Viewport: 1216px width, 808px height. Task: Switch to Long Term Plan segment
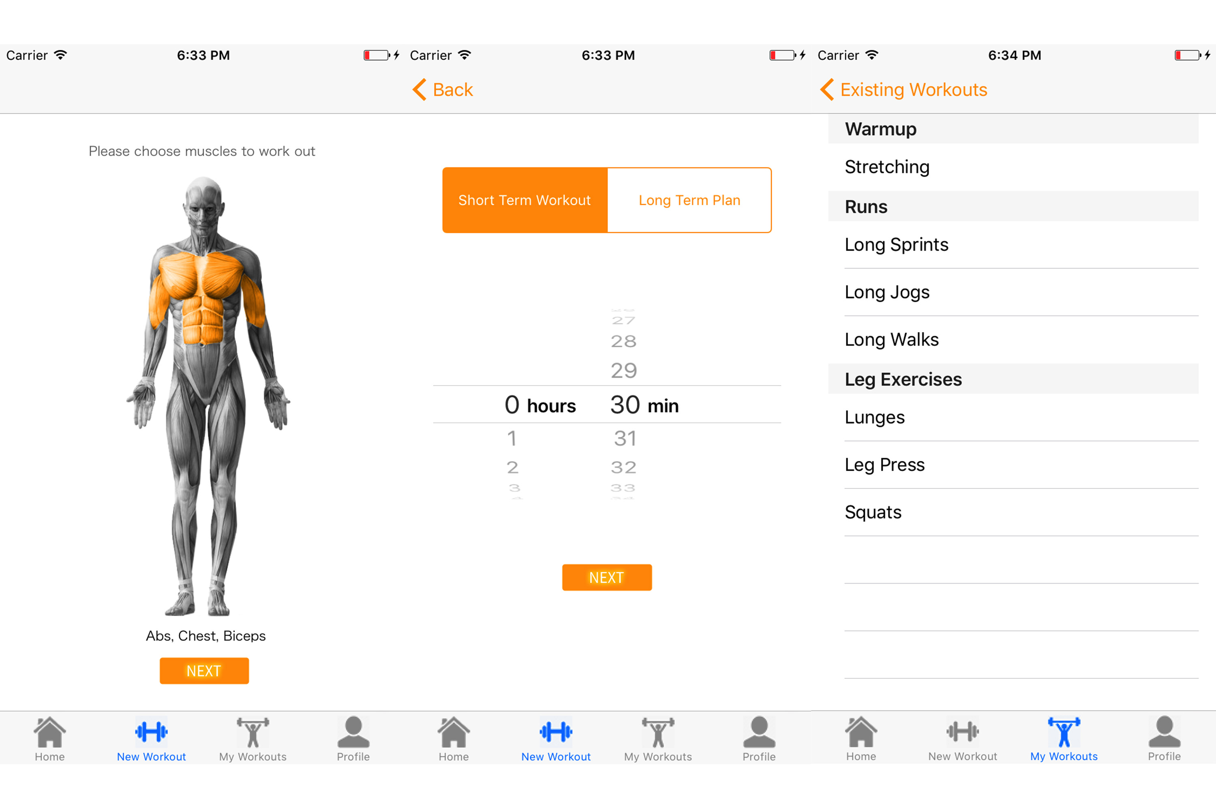(x=689, y=200)
